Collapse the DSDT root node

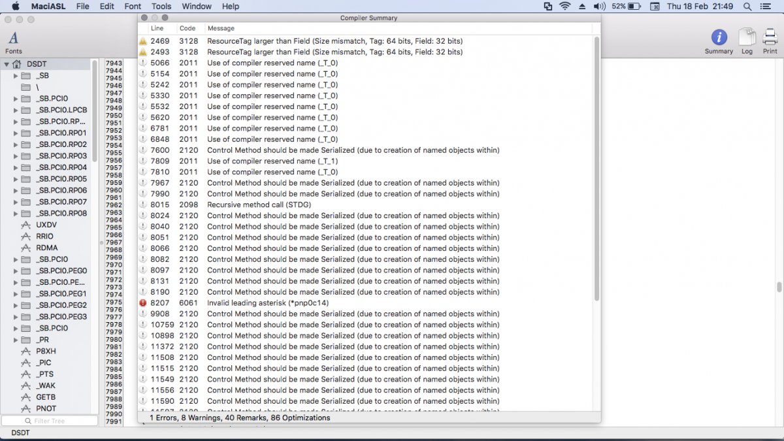6,64
